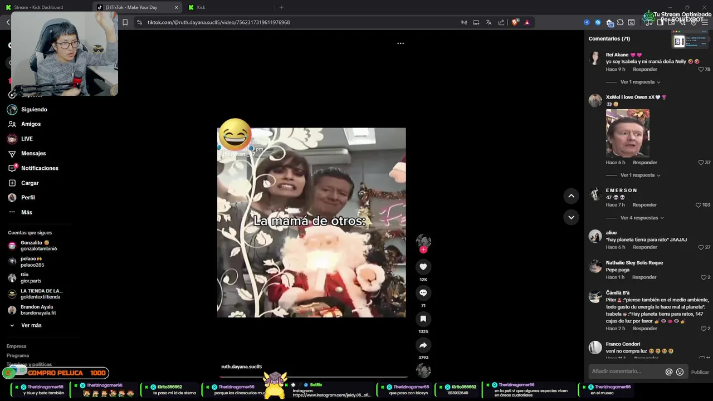The image size is (713, 401).
Task: Expand 'Ver 4 respuestas' under EMERSON's comment
Action: click(x=642, y=218)
